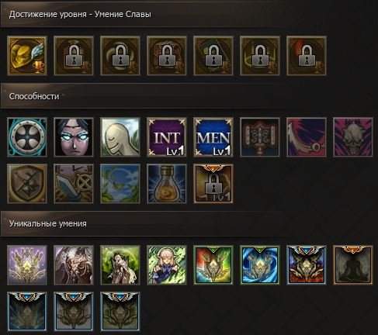This screenshot has width=378, height=335.
Task: Select the double-headed hammer ability icon
Action: tap(260, 137)
